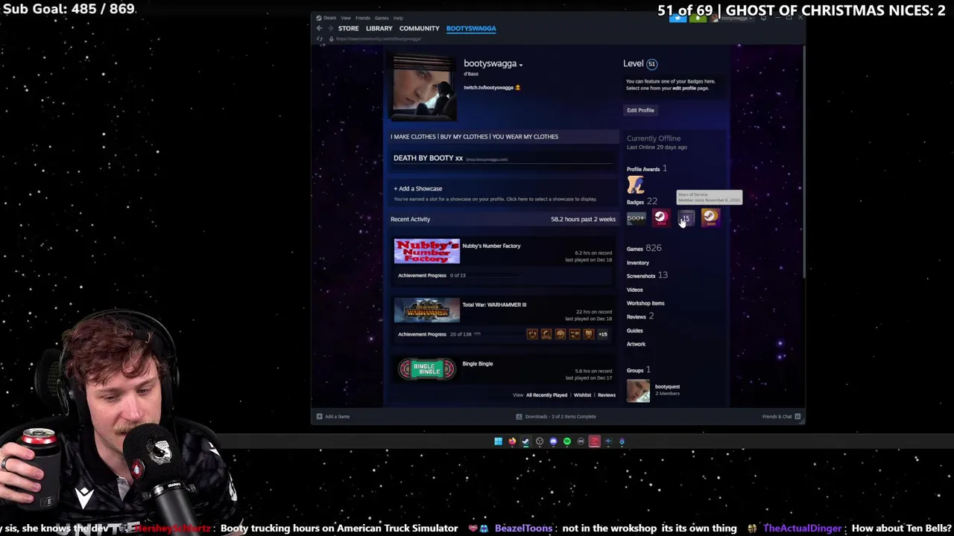
Task: Open the Nubby's Number Factory game title
Action: coord(491,246)
